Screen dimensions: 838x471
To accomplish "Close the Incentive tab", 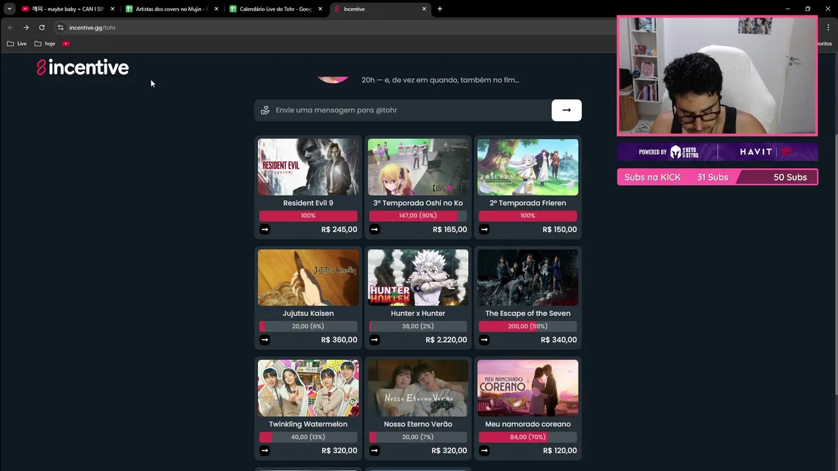I will (x=424, y=9).
